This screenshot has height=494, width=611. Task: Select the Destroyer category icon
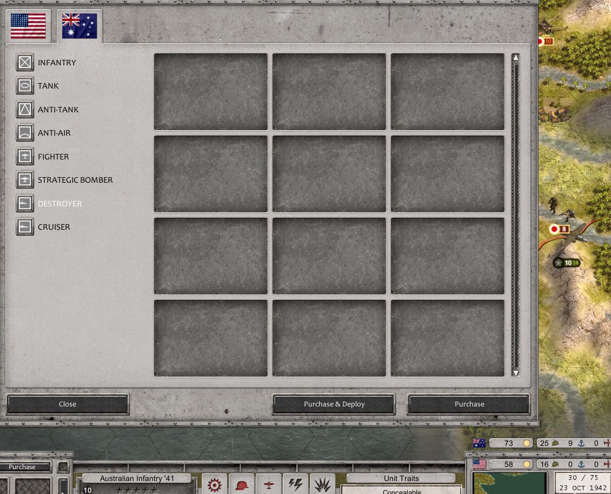click(25, 203)
